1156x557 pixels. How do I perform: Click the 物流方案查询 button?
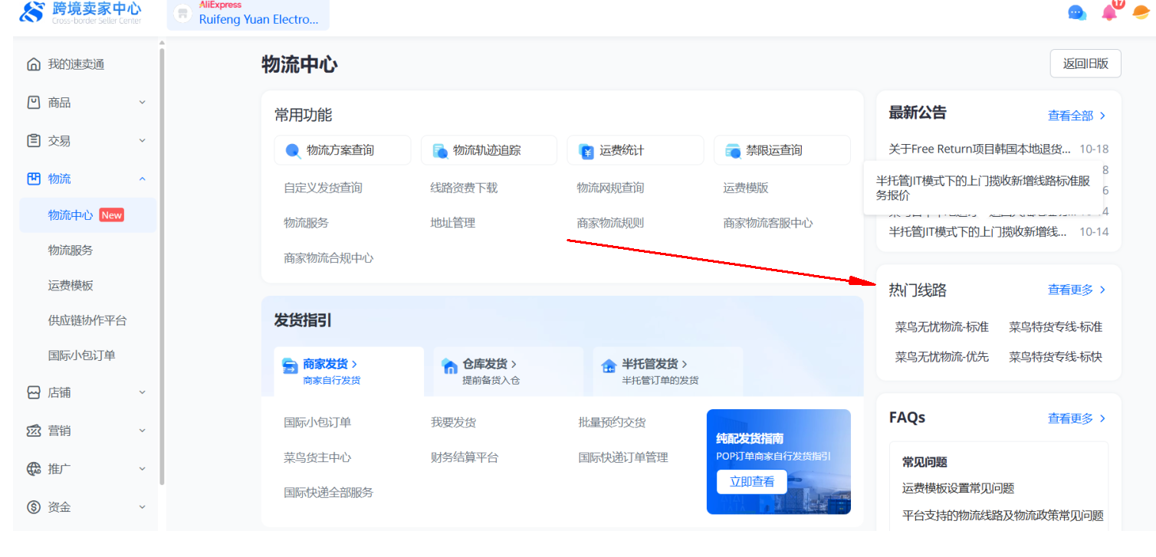(x=342, y=150)
